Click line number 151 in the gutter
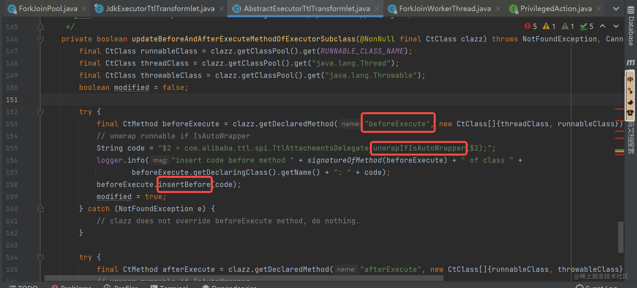This screenshot has height=288, width=637. point(11,100)
